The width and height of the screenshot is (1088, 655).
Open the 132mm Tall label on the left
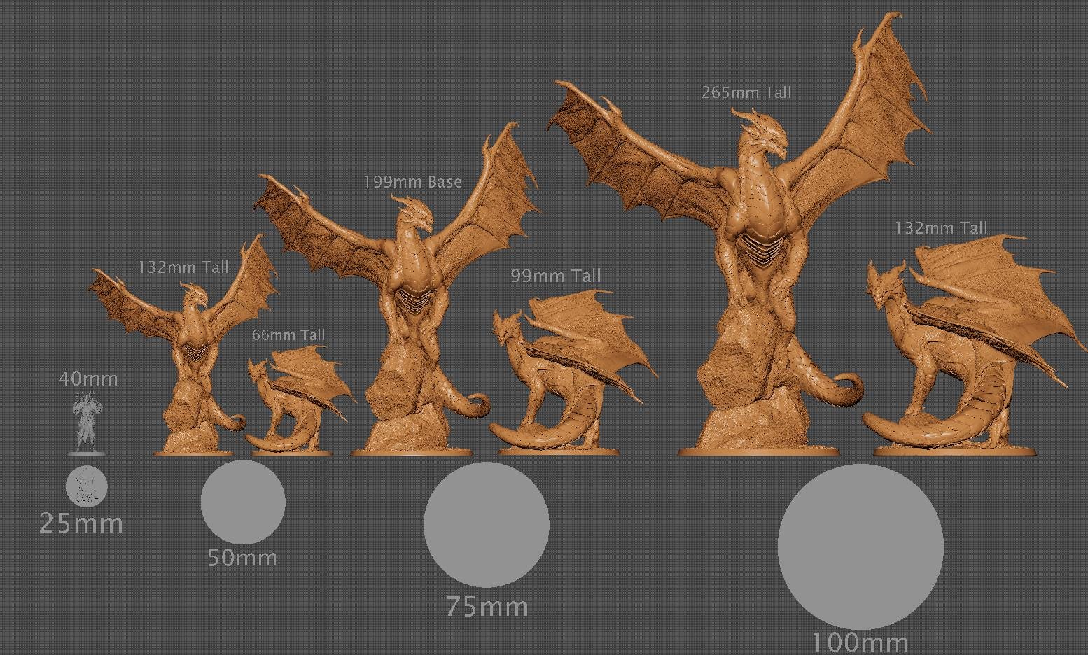point(184,267)
